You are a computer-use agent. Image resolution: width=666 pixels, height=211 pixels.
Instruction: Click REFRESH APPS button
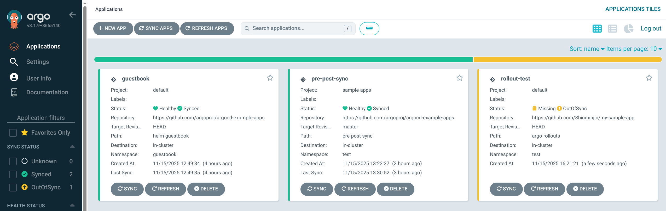click(207, 28)
